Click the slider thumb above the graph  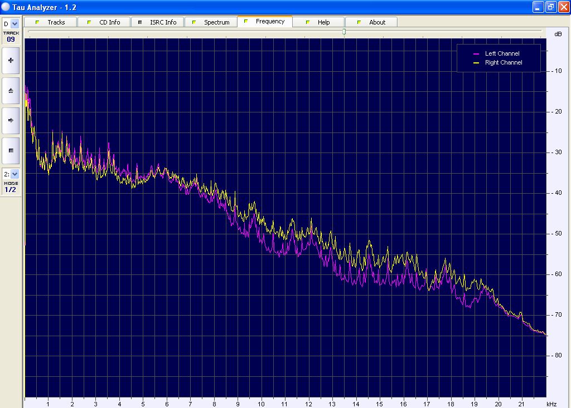pos(344,32)
